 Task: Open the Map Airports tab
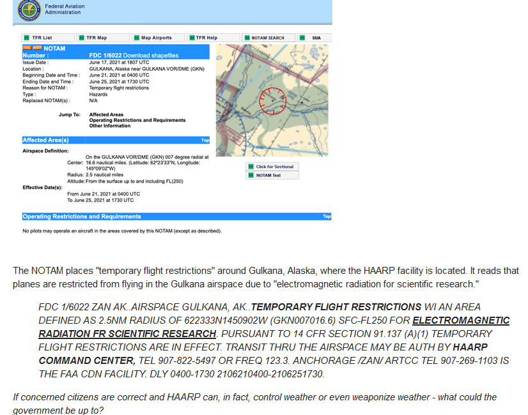pyautogui.click(x=158, y=38)
